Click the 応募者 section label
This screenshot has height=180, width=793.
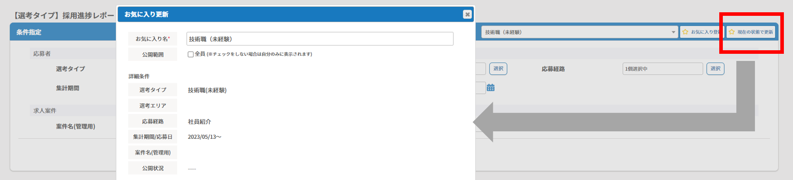pos(42,53)
